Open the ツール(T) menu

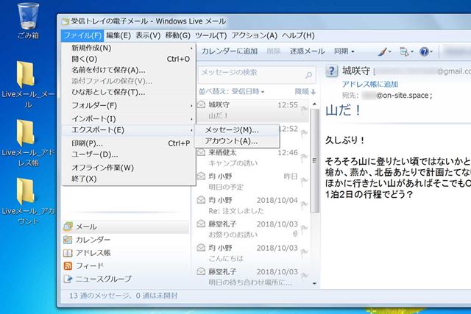211,35
